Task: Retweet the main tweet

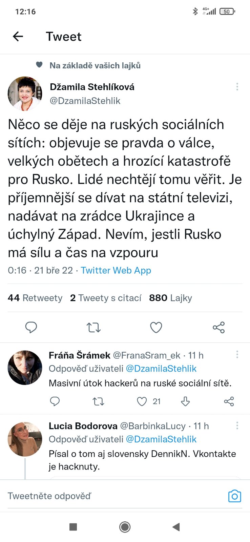Action: [x=93, y=327]
